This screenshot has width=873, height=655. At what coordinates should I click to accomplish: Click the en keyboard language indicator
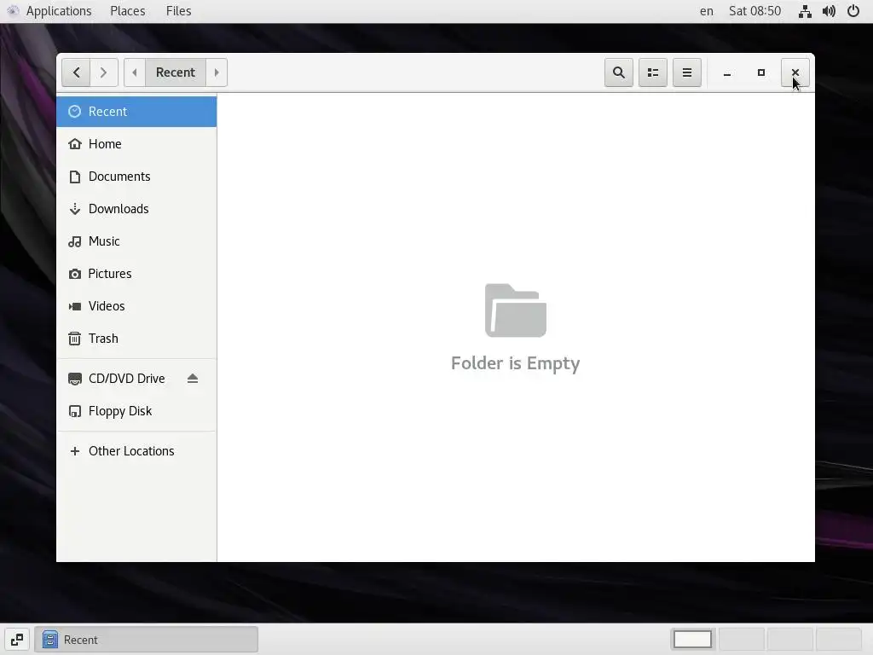point(707,11)
